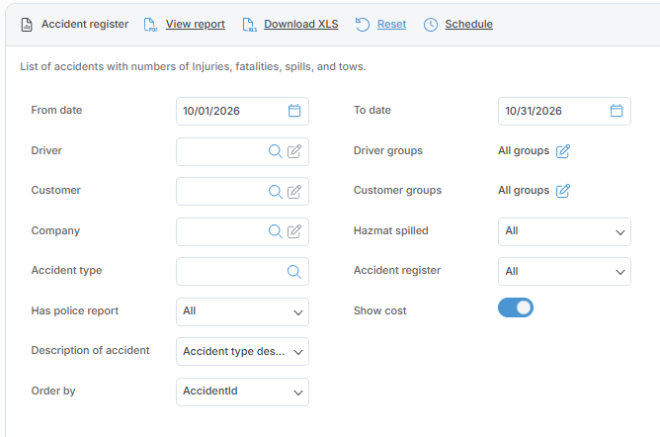The image size is (660, 437).
Task: Edit Customer groups selection
Action: [563, 191]
